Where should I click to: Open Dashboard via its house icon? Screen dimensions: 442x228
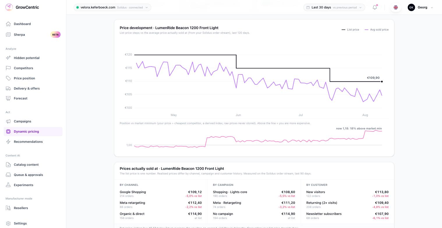click(8, 24)
